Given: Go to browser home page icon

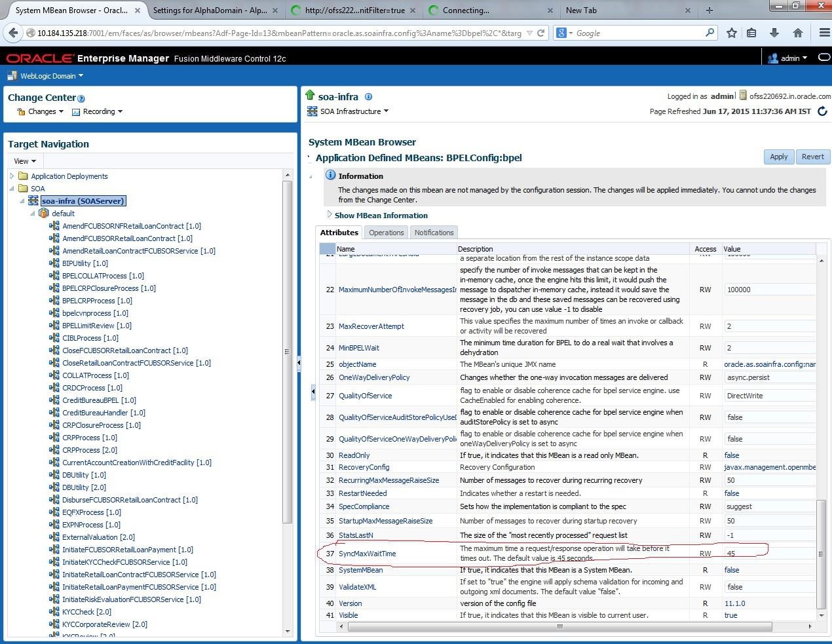Looking at the screenshot, I should 797,33.
